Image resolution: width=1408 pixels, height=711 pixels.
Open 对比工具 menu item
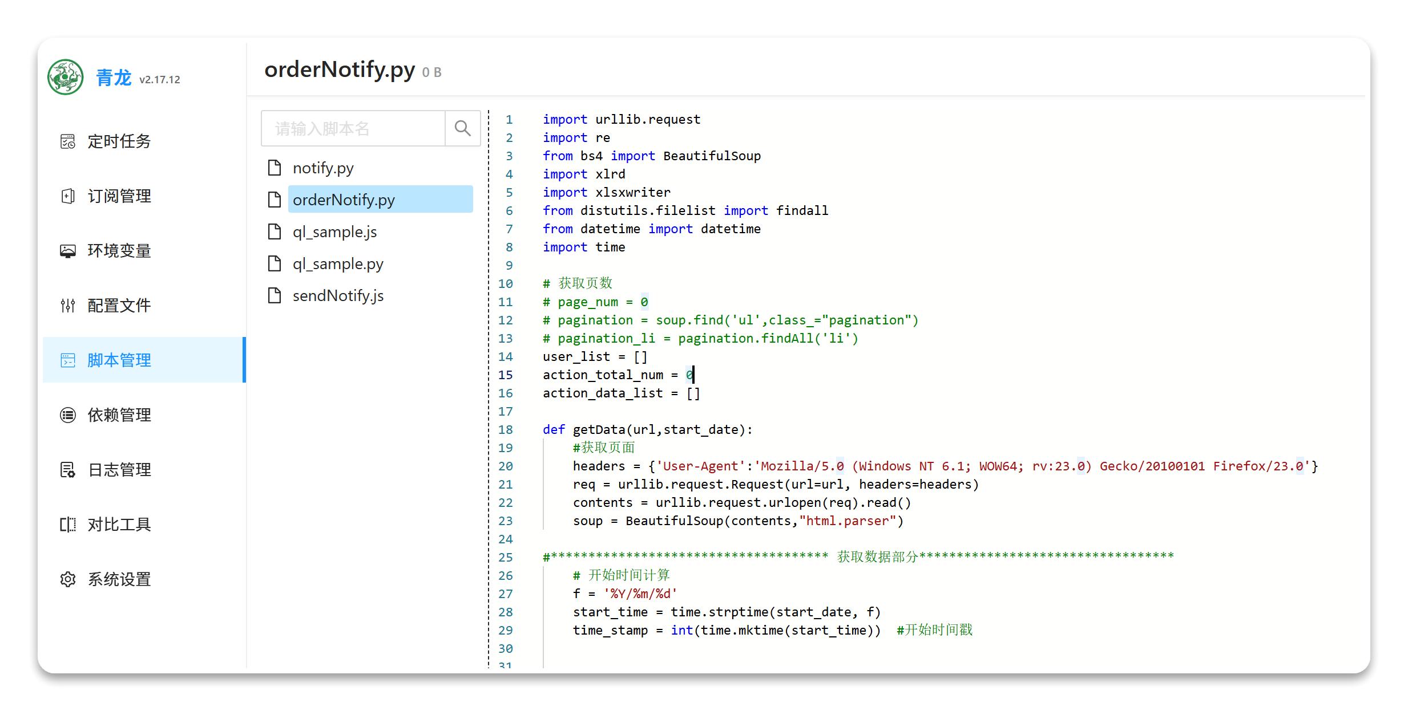(144, 525)
